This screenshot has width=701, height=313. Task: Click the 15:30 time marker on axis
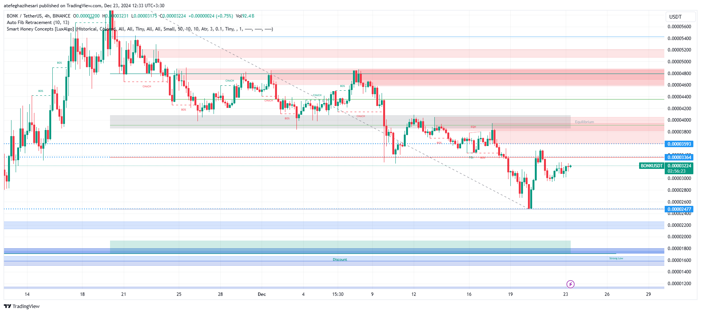coord(338,294)
